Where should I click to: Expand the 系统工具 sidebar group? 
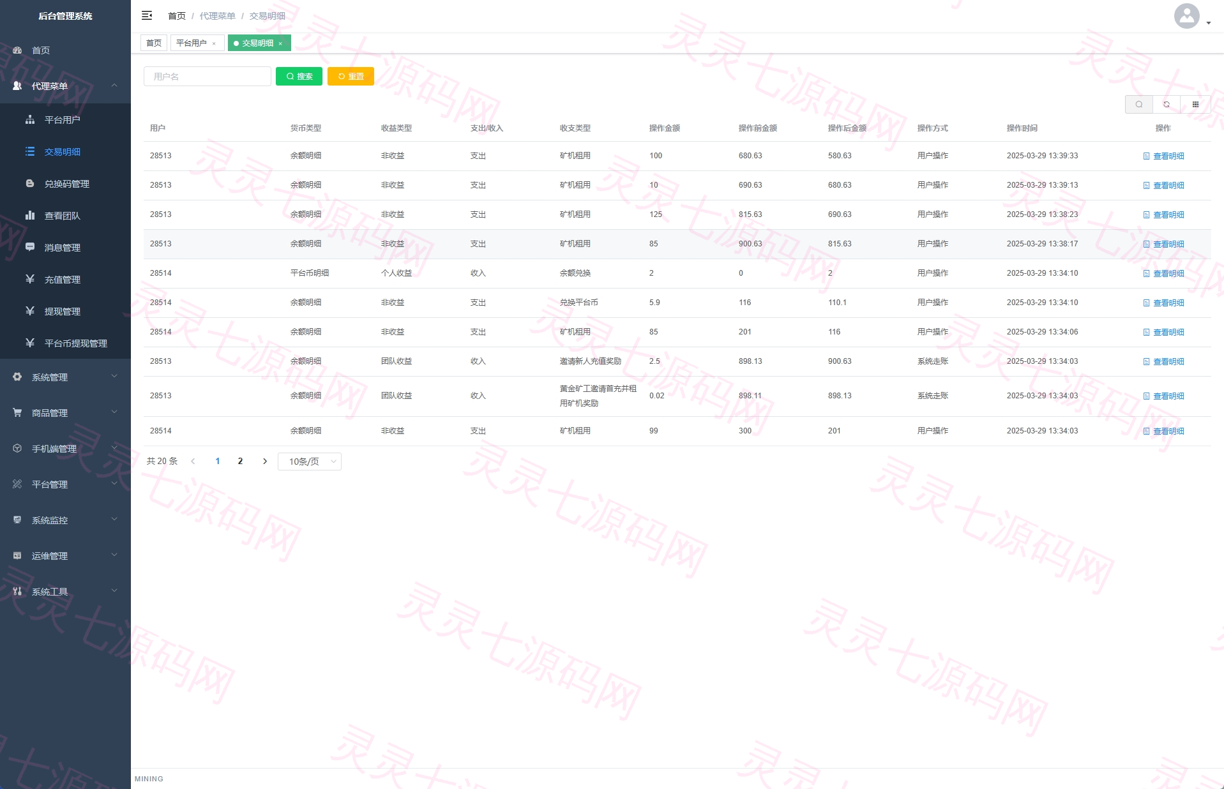[65, 592]
